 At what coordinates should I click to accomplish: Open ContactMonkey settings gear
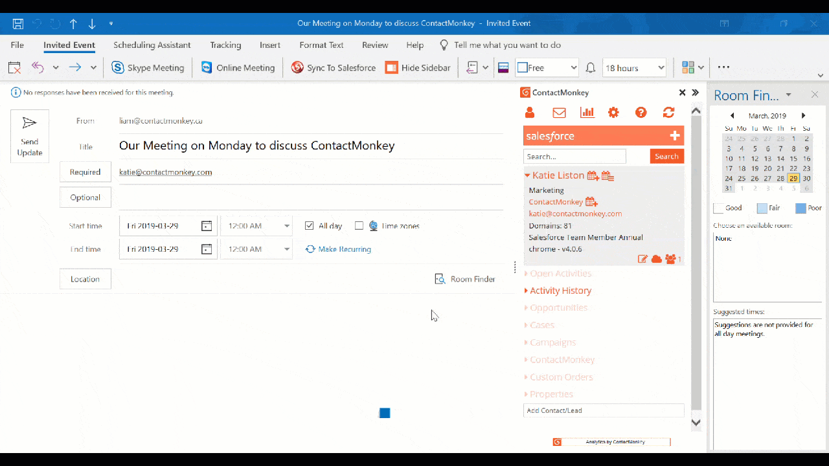click(613, 113)
